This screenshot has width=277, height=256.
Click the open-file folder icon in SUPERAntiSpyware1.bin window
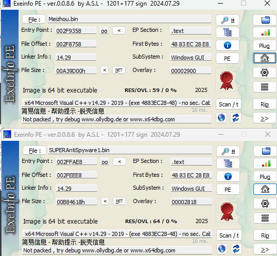[x=265, y=151]
